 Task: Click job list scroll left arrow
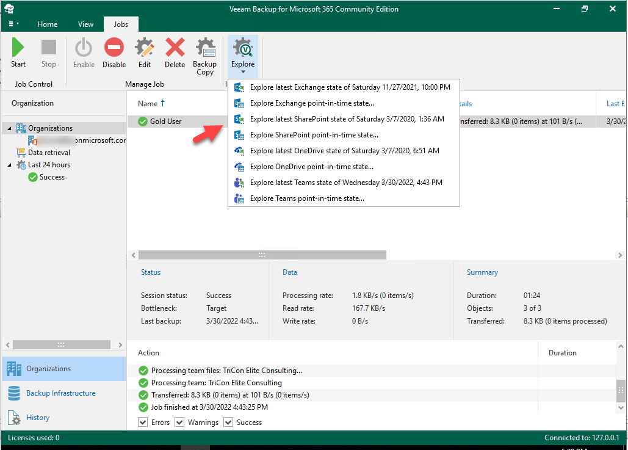pos(134,255)
